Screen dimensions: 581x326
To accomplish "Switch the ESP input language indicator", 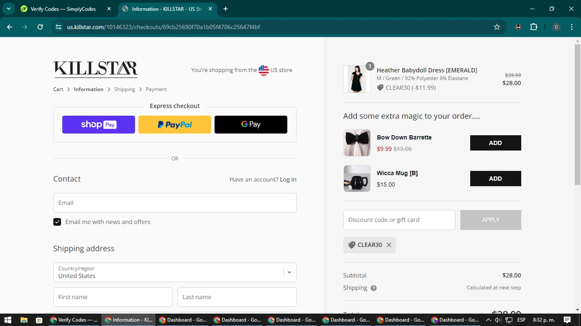I will (x=521, y=320).
